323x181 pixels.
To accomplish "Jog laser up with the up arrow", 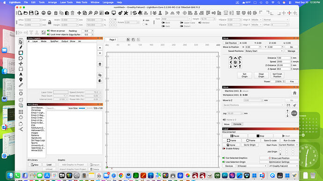I will click(x=235, y=58).
